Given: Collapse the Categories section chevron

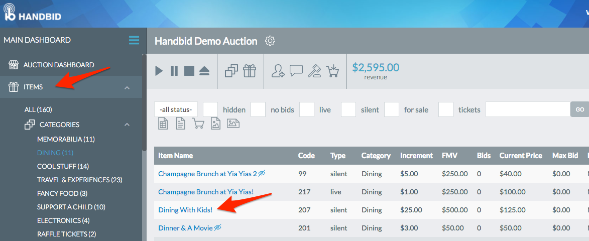Looking at the screenshot, I should [127, 125].
